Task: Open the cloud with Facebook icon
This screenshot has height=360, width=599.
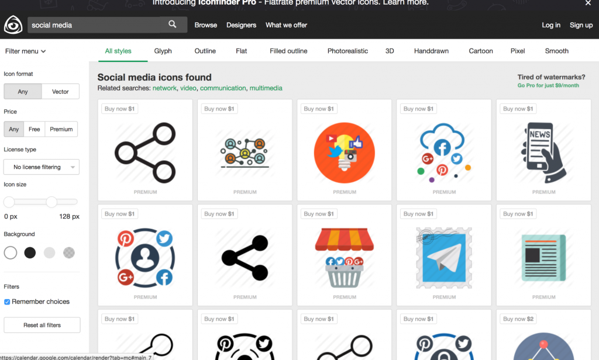Action: 444,153
